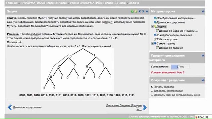Collapse the Задача tree node
Viewport: 212px width, 119px height.
pyautogui.click(x=152, y=26)
